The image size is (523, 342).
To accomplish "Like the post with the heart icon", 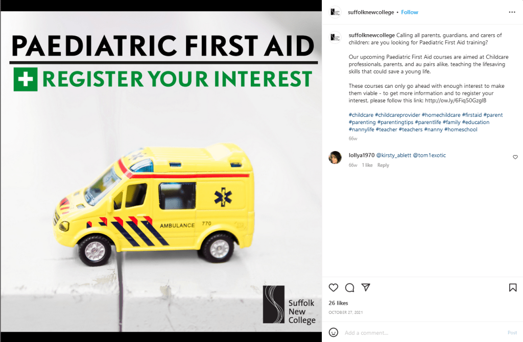I will [x=333, y=287].
